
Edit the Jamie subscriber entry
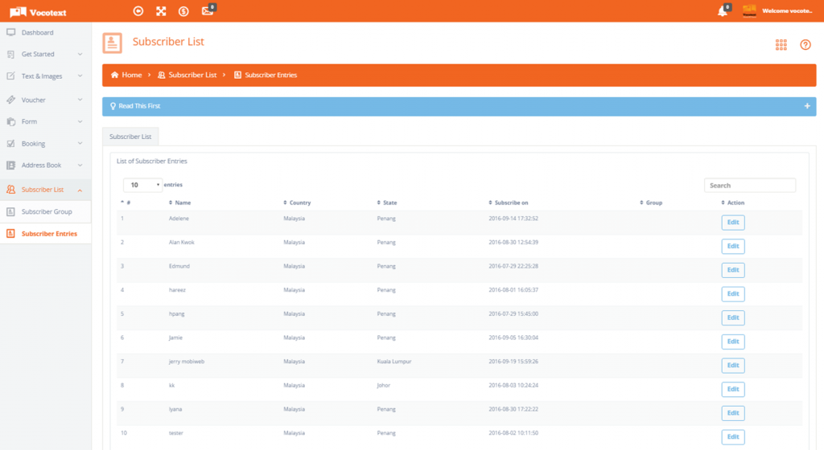(732, 342)
